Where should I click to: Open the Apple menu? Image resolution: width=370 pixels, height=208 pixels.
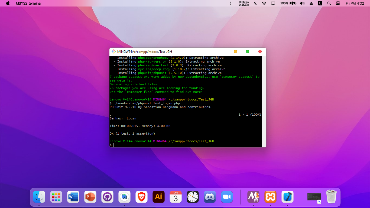tap(7, 3)
